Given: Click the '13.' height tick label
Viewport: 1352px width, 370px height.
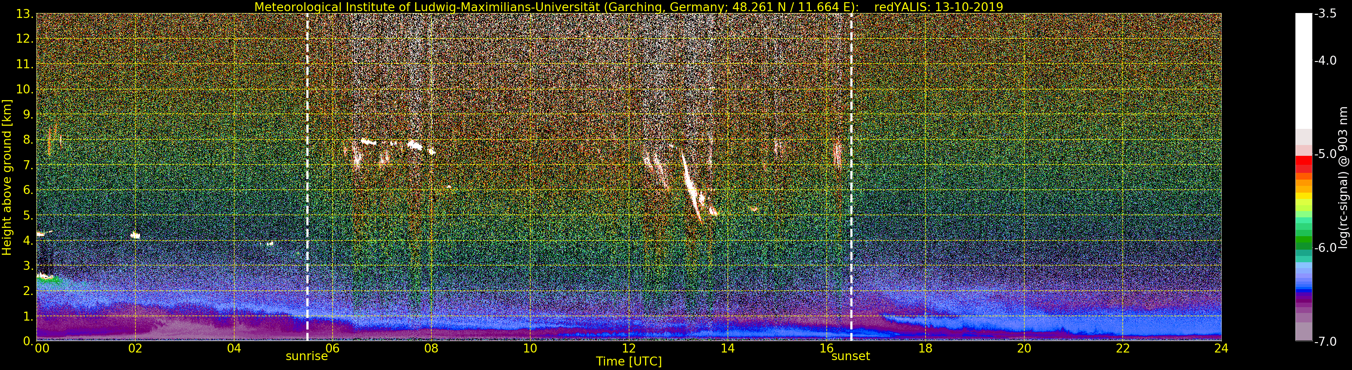Looking at the screenshot, I should [25, 13].
